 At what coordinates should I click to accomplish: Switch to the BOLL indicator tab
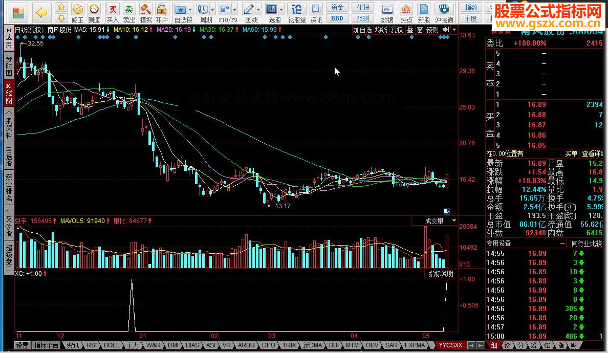(x=111, y=345)
